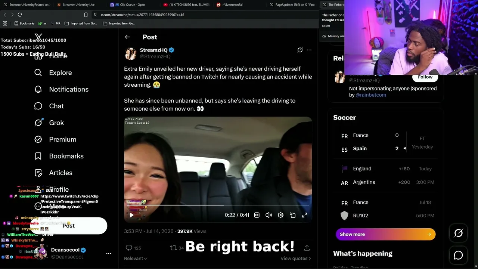Reload the page in the browser toolbar
This screenshot has width=478, height=269.
tap(20, 15)
